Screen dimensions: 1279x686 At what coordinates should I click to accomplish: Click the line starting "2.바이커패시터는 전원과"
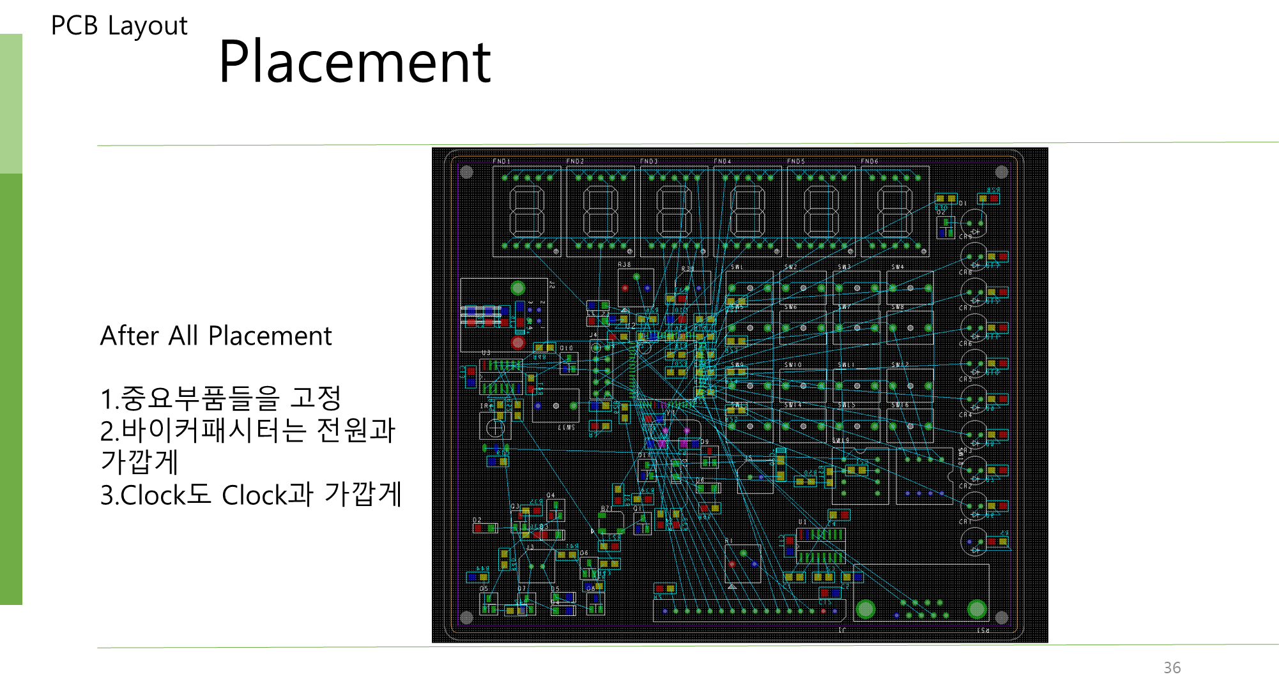point(248,445)
